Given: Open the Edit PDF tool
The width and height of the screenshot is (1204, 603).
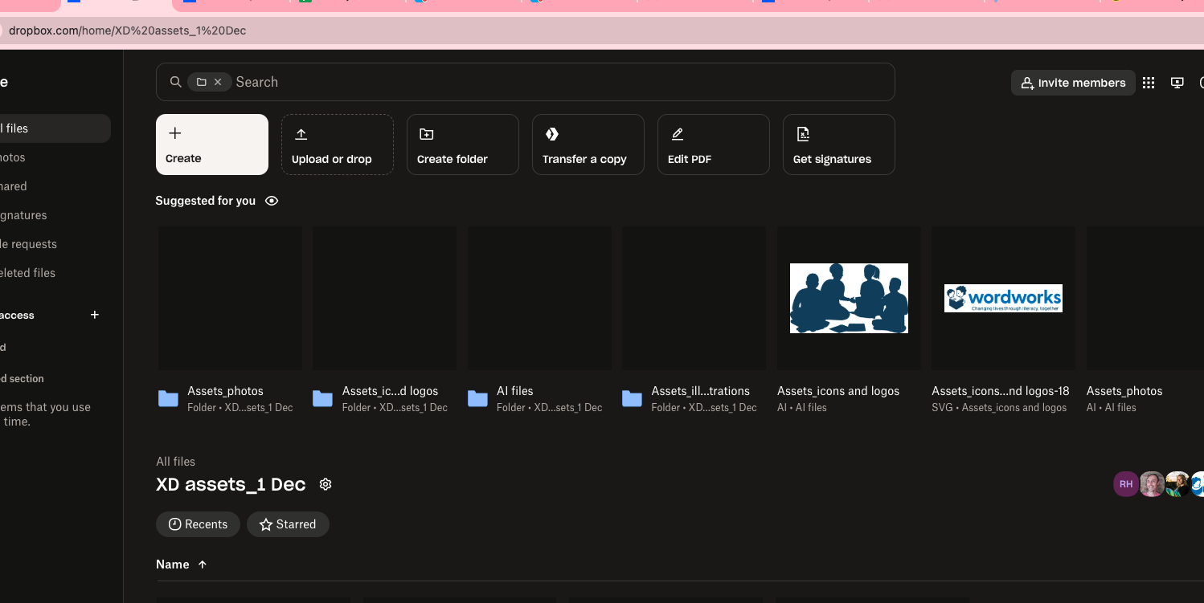Looking at the screenshot, I should tap(713, 145).
